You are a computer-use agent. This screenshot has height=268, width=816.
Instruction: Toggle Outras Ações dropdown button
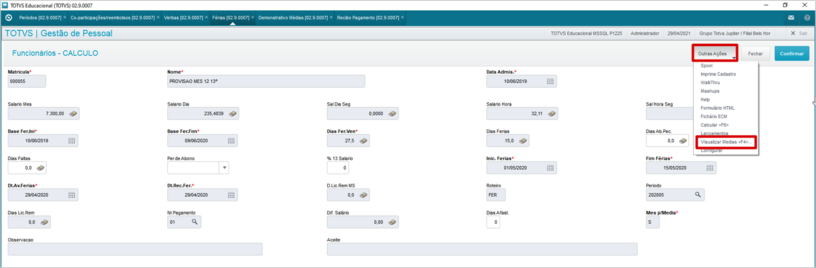point(715,54)
